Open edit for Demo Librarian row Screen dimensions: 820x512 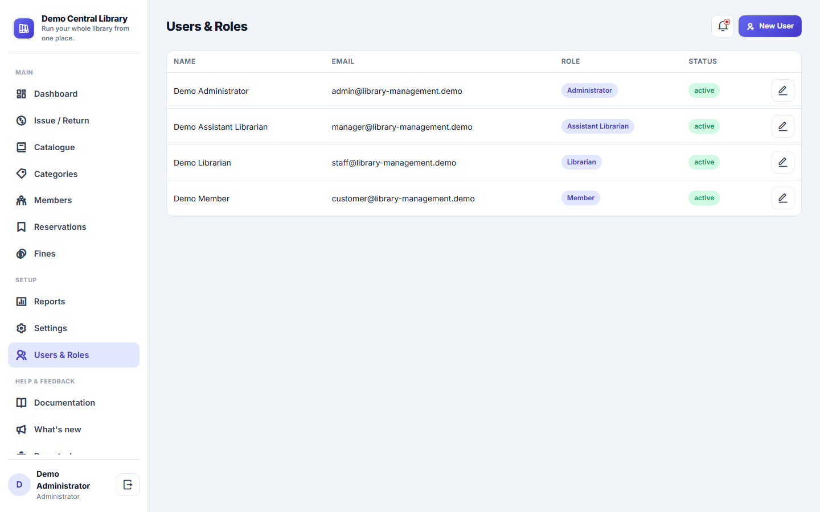[x=783, y=162]
